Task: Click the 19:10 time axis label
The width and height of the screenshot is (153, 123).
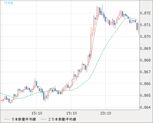Action: pos(71,113)
